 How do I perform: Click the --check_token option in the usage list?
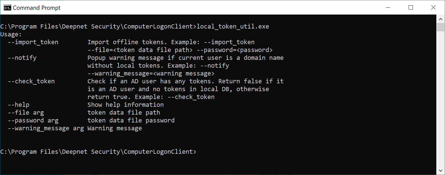click(31, 81)
